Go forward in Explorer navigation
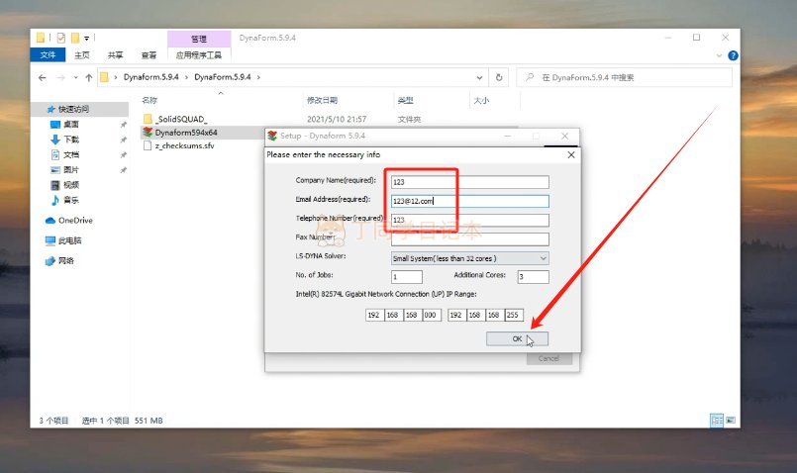Image resolution: width=797 pixels, height=473 pixels. 61,78
